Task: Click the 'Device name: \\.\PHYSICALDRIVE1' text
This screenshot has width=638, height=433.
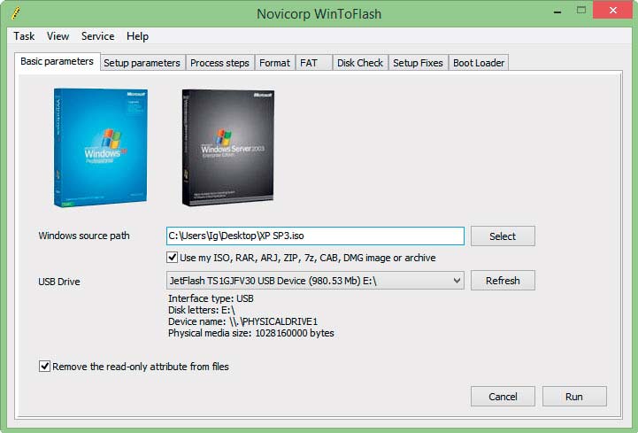Action: click(243, 321)
